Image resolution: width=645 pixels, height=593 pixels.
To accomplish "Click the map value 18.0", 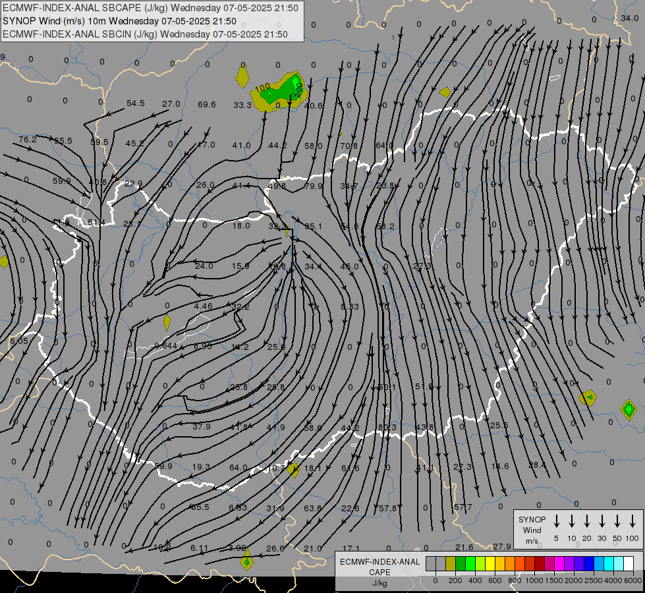I will coord(241,225).
